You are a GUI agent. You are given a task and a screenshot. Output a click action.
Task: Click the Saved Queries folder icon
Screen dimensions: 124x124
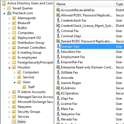click(x=9, y=8)
